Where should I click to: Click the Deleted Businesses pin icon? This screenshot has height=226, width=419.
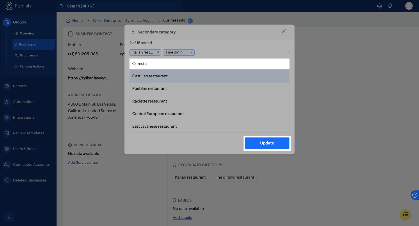pyautogui.click(x=7, y=180)
